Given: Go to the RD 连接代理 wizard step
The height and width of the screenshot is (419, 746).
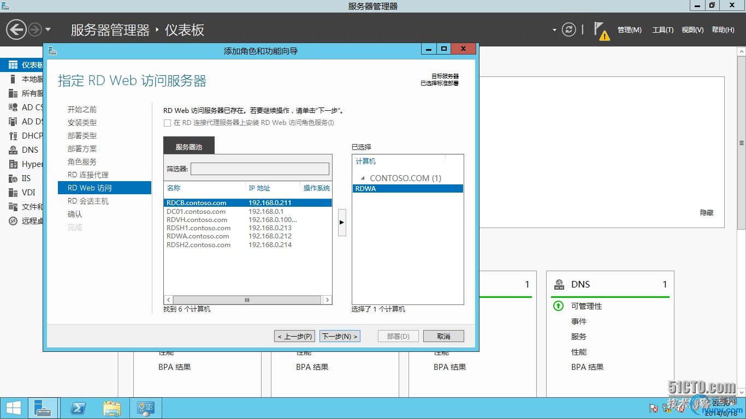Looking at the screenshot, I should pyautogui.click(x=88, y=175).
